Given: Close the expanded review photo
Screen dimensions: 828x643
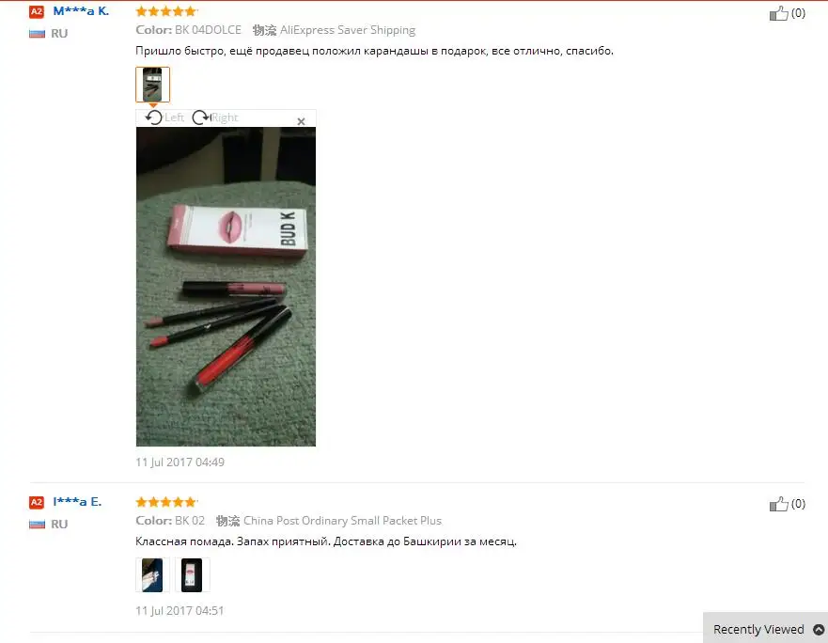Looking at the screenshot, I should click(x=301, y=121).
